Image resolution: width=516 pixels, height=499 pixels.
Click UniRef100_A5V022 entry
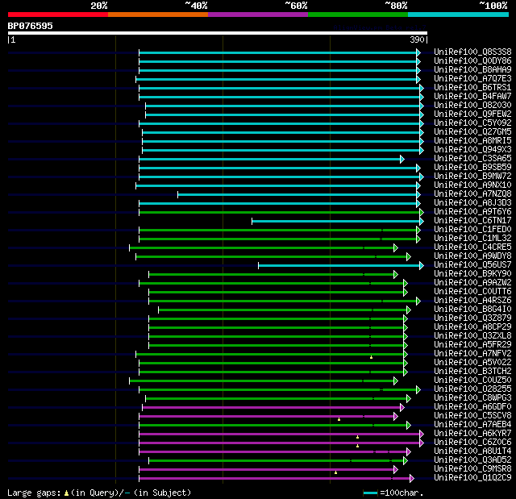tap(472, 363)
